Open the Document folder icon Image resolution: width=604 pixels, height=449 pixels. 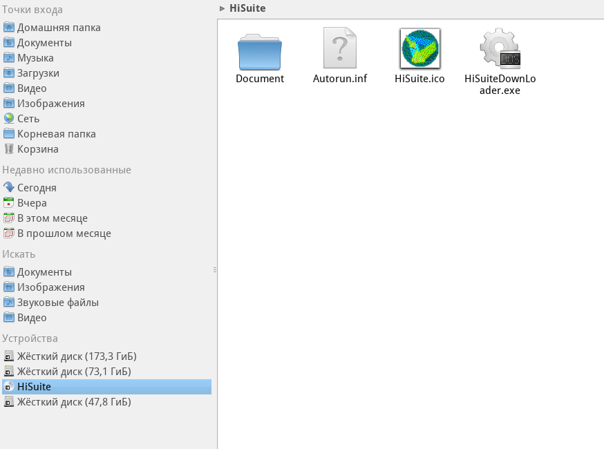pyautogui.click(x=260, y=52)
